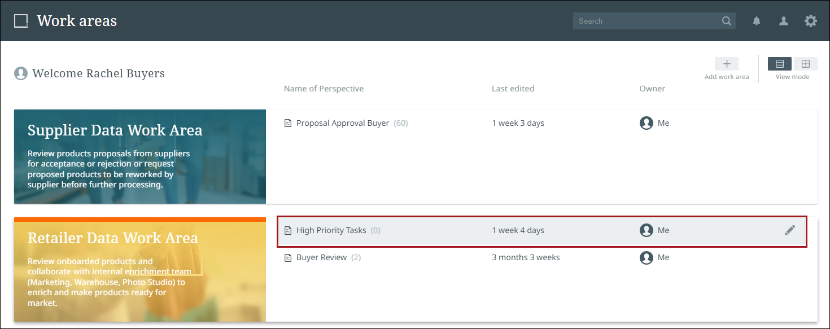Viewport: 830px width, 329px height.
Task: Switch to list view mode
Action: 780,64
